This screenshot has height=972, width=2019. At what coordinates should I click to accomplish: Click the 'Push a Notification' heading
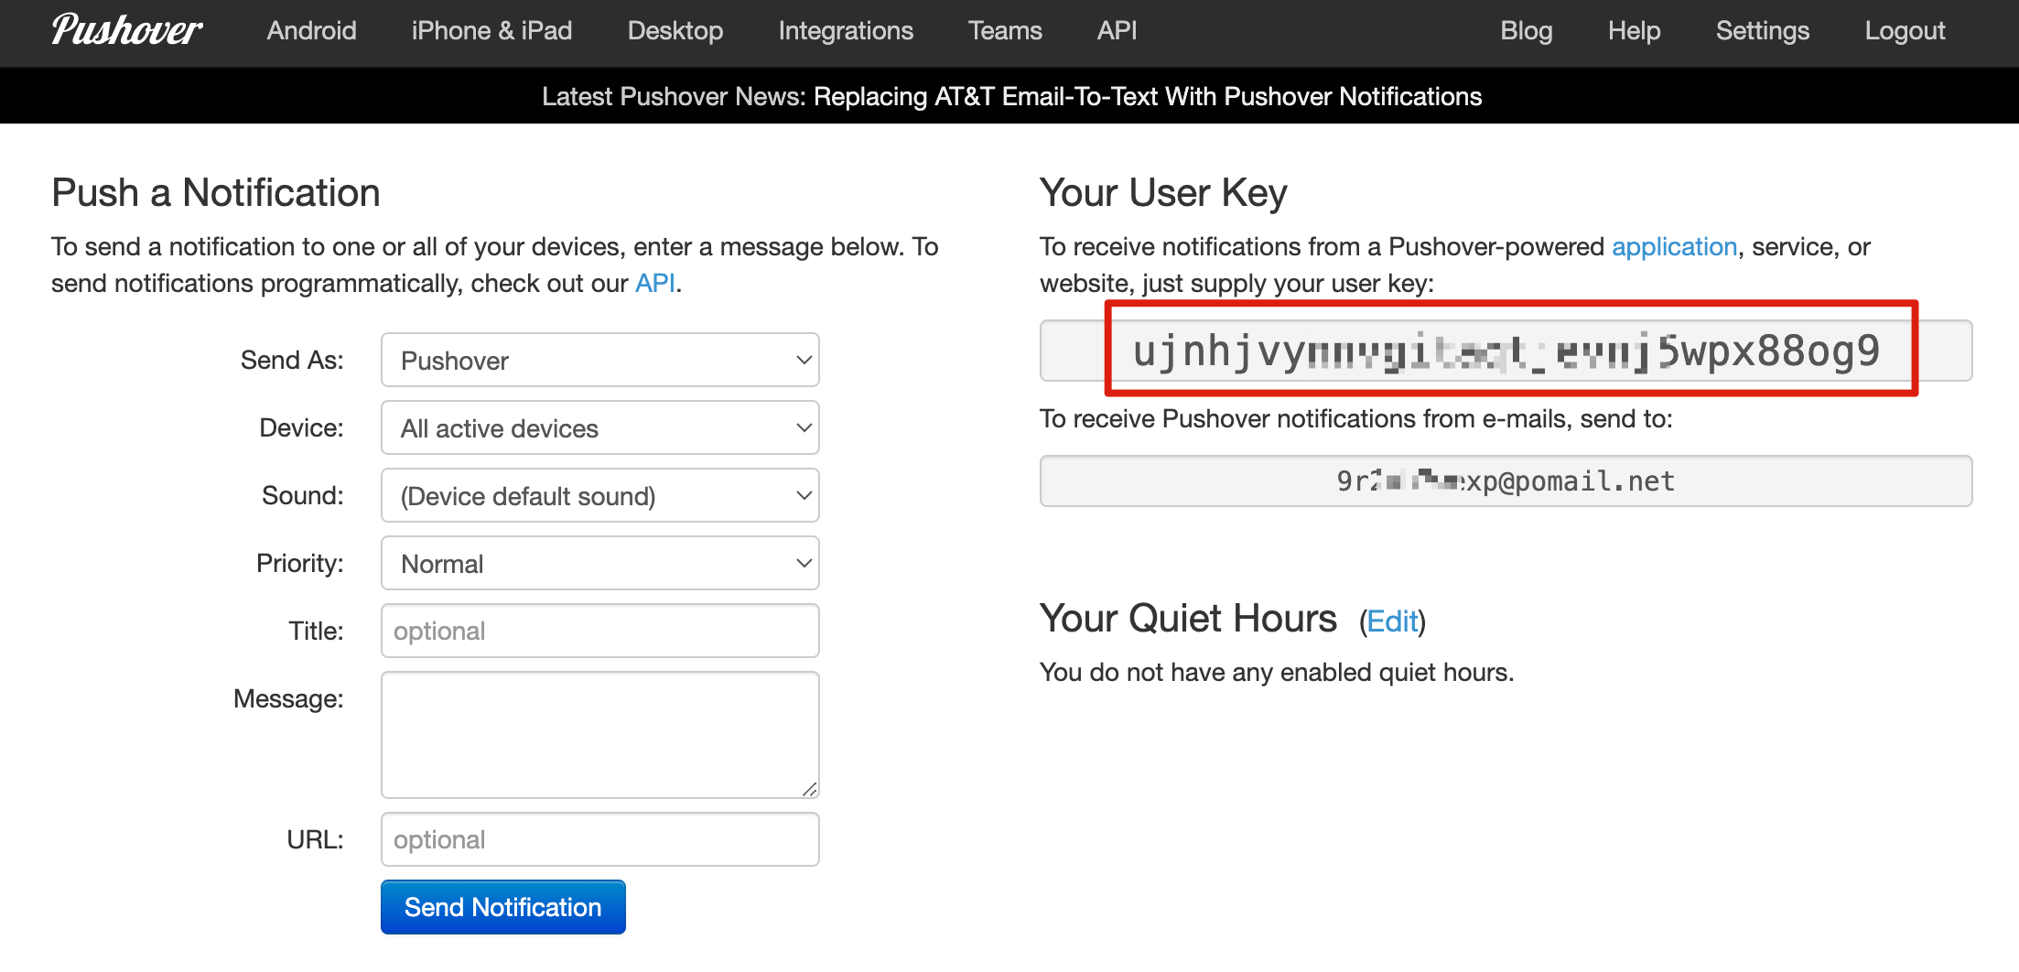point(216,193)
